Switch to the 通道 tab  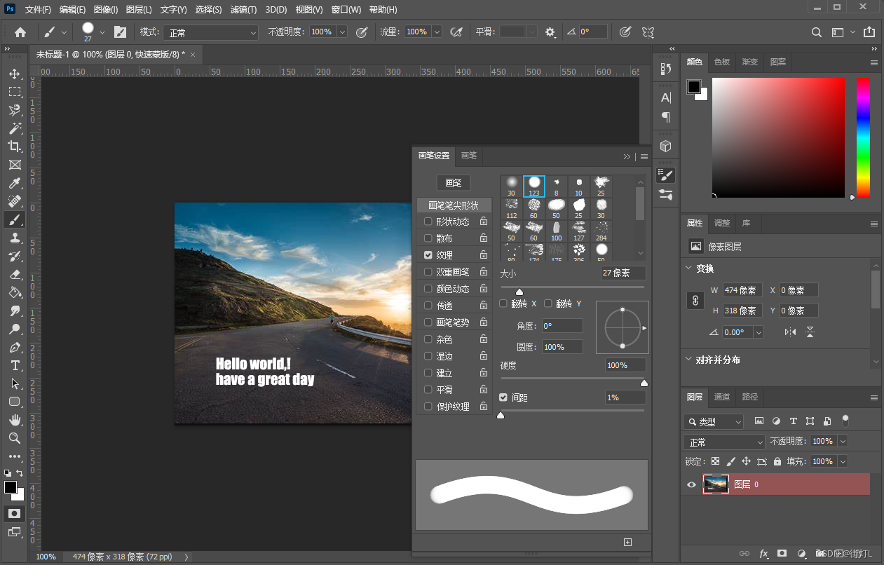click(x=722, y=397)
